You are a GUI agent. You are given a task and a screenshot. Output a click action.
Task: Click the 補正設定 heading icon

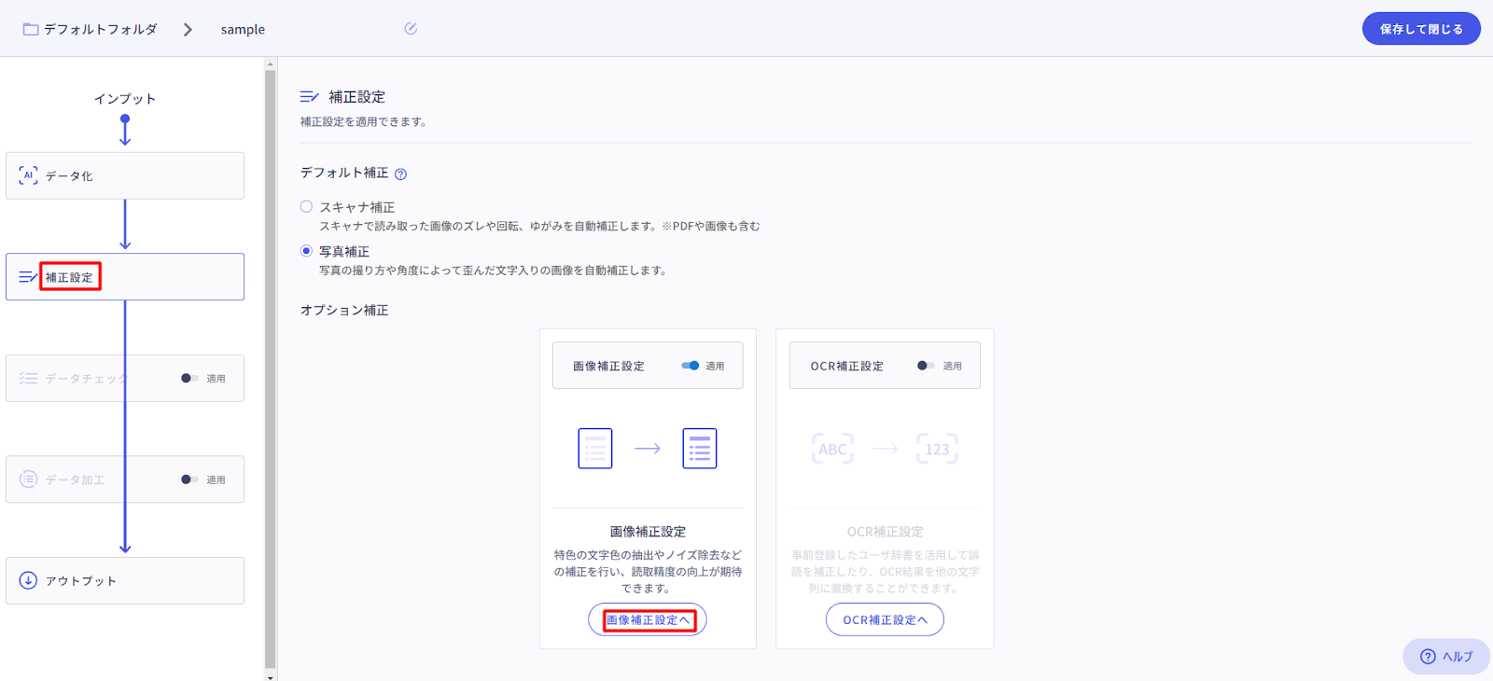pos(309,97)
